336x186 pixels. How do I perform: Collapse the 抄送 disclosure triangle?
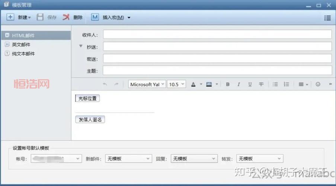coord(80,46)
